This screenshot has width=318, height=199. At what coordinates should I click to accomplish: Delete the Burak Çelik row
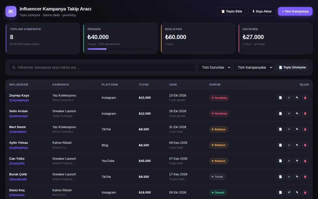point(305,177)
